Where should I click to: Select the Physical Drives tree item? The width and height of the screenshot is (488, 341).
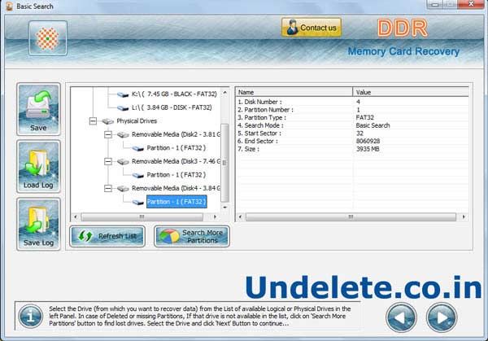coord(137,120)
